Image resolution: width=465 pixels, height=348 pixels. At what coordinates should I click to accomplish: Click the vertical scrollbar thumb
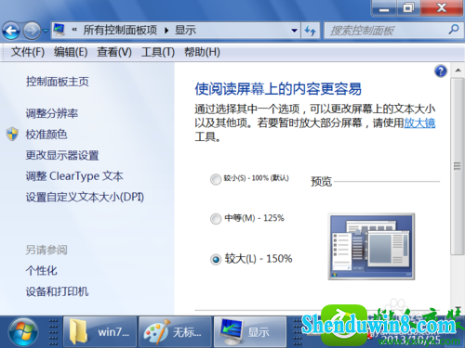(x=458, y=166)
